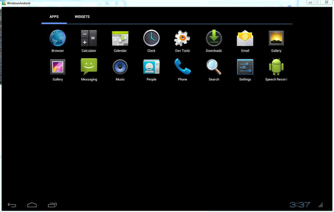Select the APPS tab
This screenshot has width=334, height=212.
[54, 17]
